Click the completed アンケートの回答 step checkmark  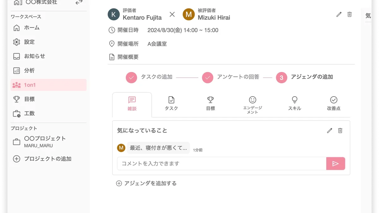(x=208, y=77)
